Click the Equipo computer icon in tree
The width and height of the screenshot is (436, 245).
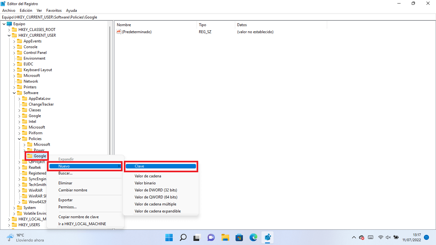[x=9, y=24]
